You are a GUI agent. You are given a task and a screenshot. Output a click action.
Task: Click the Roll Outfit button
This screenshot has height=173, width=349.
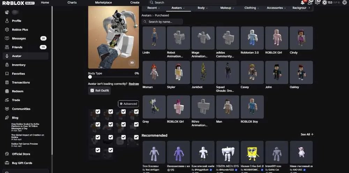[99, 91]
